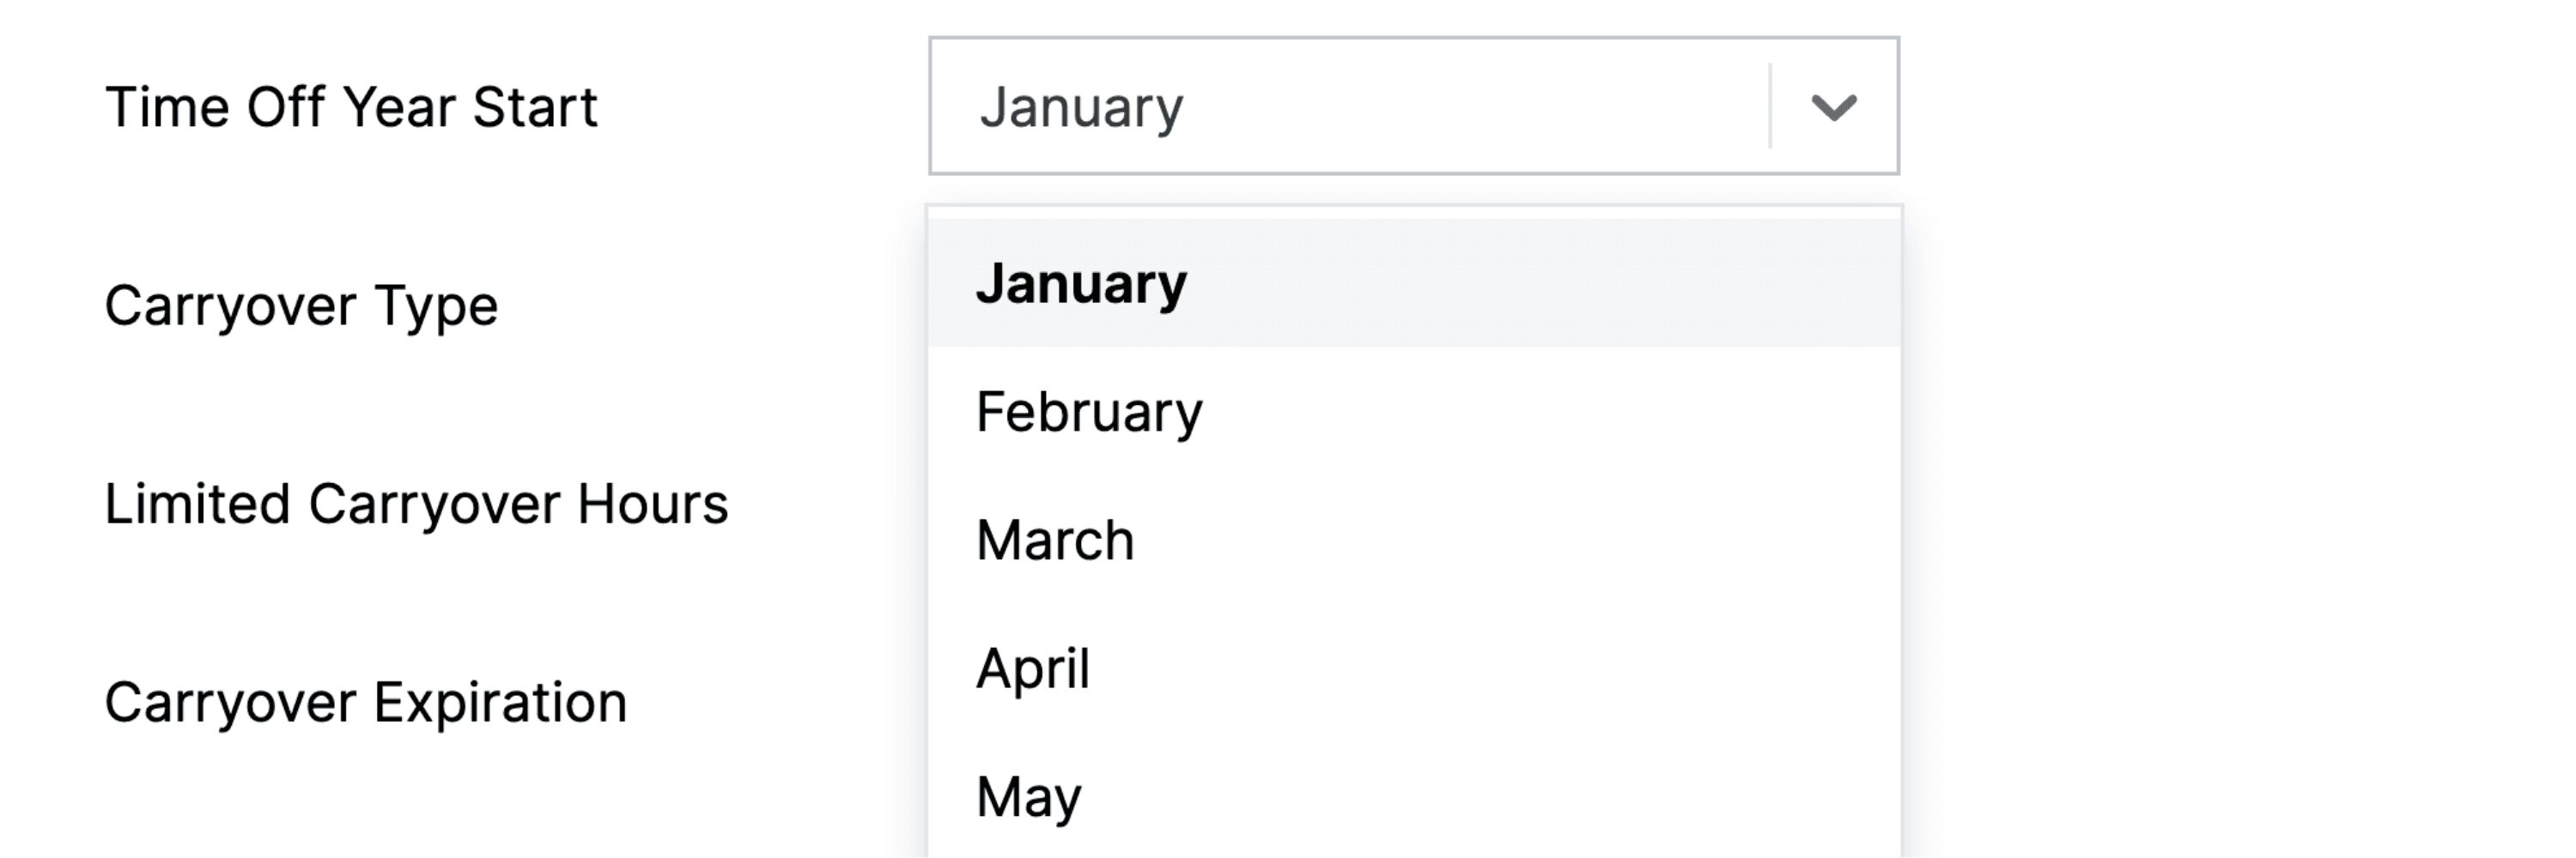Viewport: 2576px width, 858px height.
Task: Select May from the month list
Action: (x=1027, y=794)
